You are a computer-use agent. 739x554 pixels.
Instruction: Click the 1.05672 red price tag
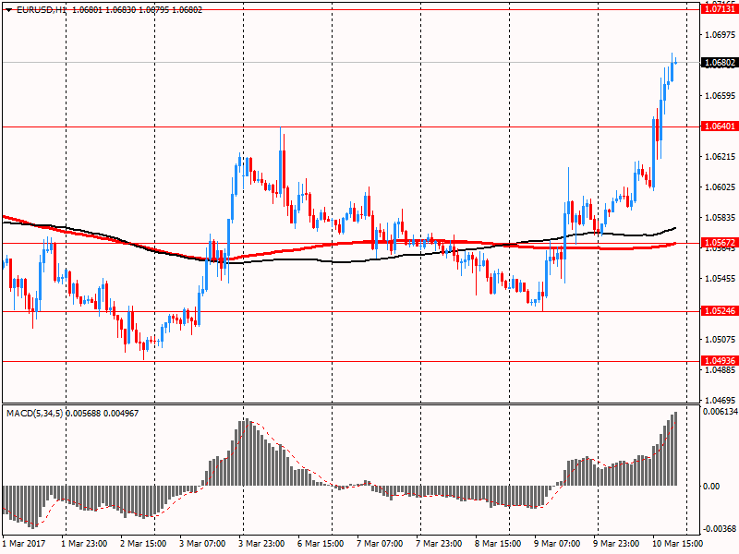[719, 243]
